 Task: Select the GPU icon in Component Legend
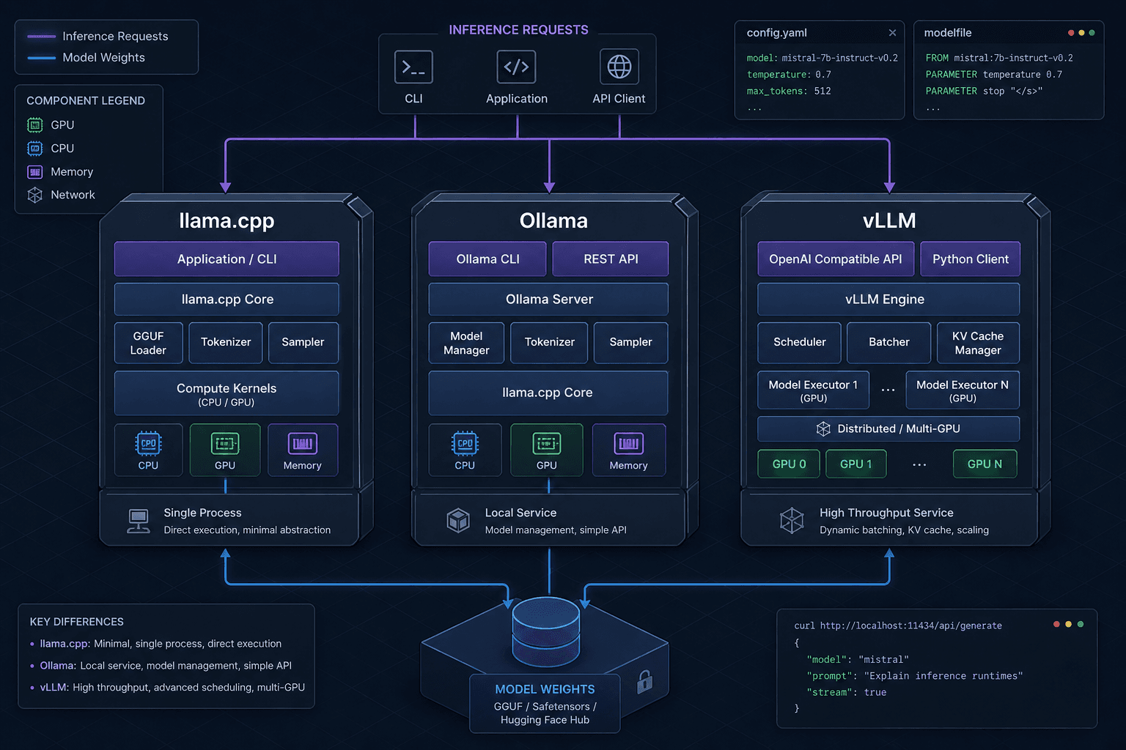click(34, 125)
